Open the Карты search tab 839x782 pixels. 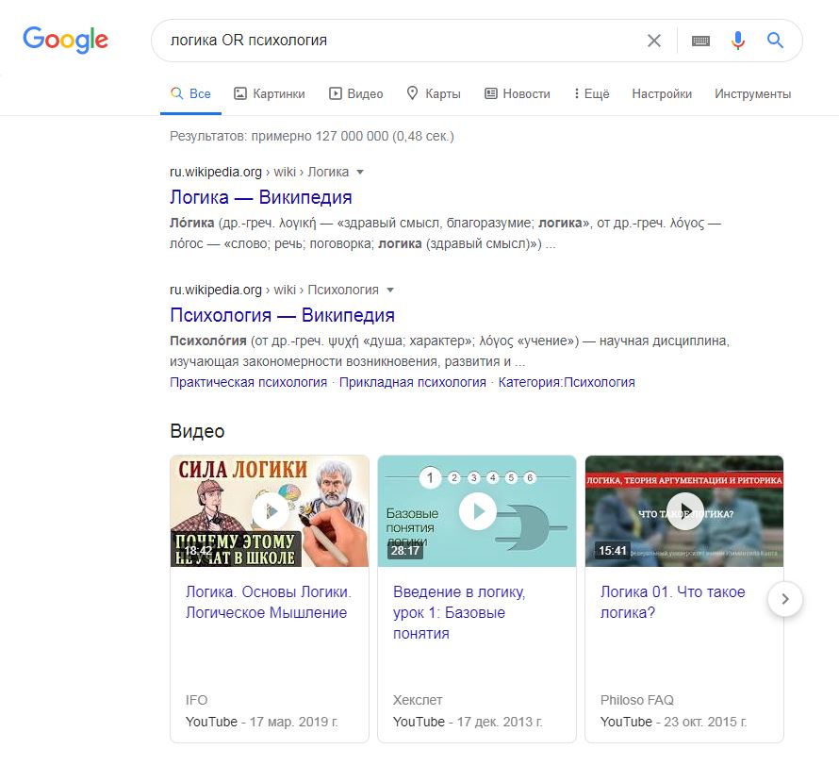(433, 93)
